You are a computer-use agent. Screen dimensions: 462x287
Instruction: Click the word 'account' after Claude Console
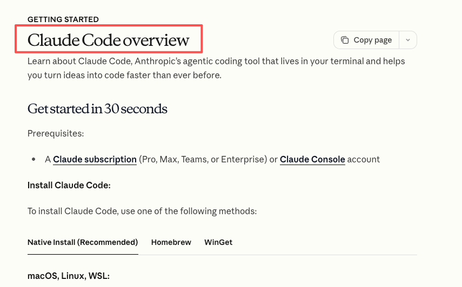364,159
